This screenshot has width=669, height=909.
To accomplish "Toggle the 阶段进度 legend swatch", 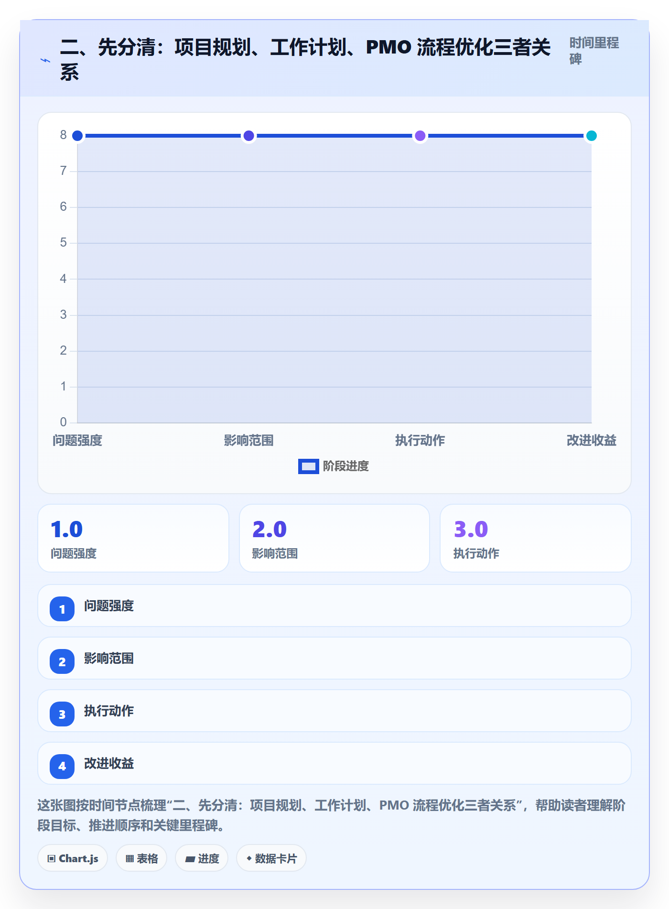I will [308, 466].
